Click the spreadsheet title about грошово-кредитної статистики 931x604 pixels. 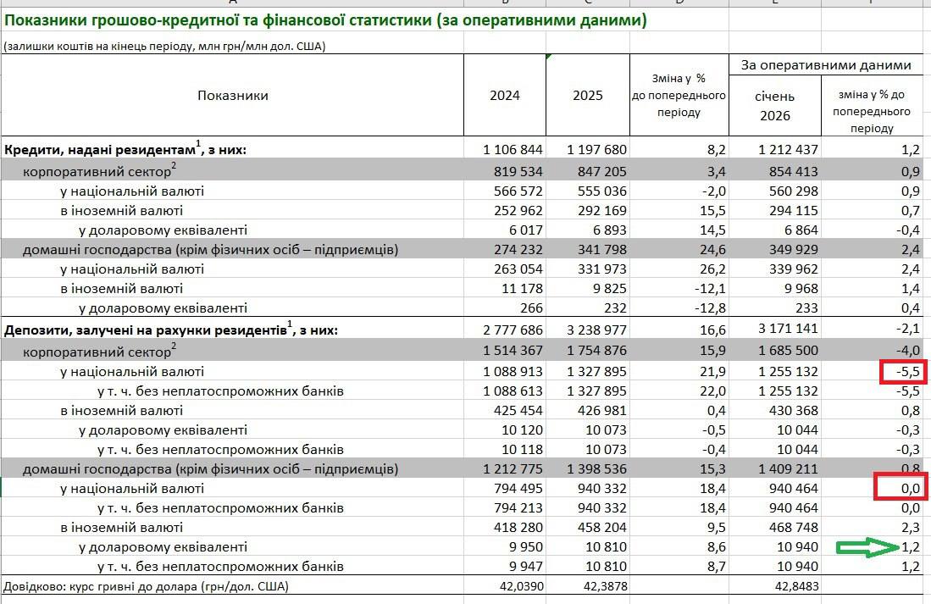(325, 20)
